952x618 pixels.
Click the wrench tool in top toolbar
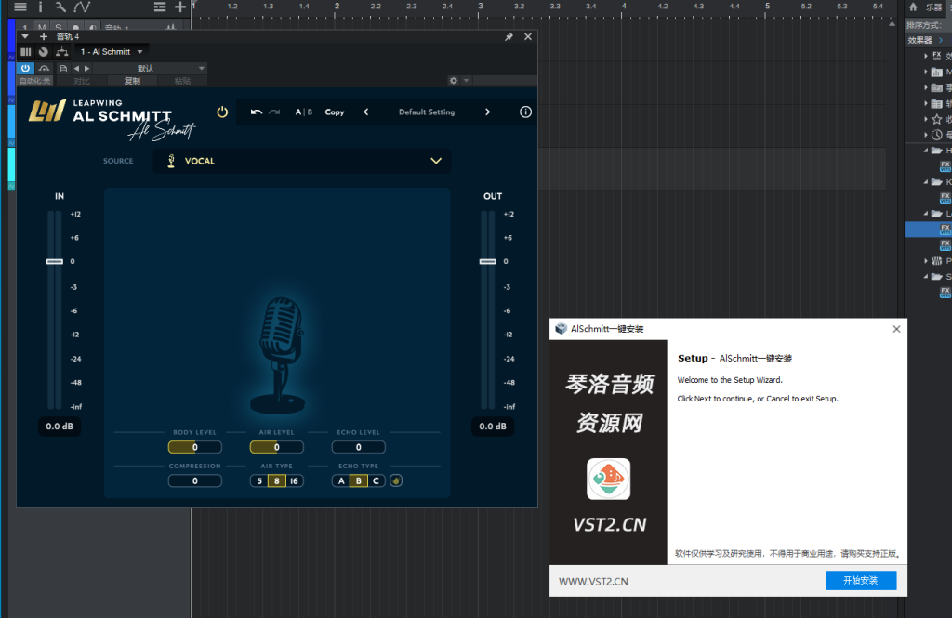[x=60, y=7]
